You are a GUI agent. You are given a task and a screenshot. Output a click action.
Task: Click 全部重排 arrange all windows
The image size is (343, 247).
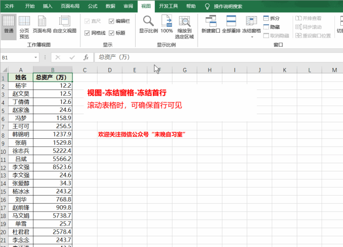tap(231, 24)
